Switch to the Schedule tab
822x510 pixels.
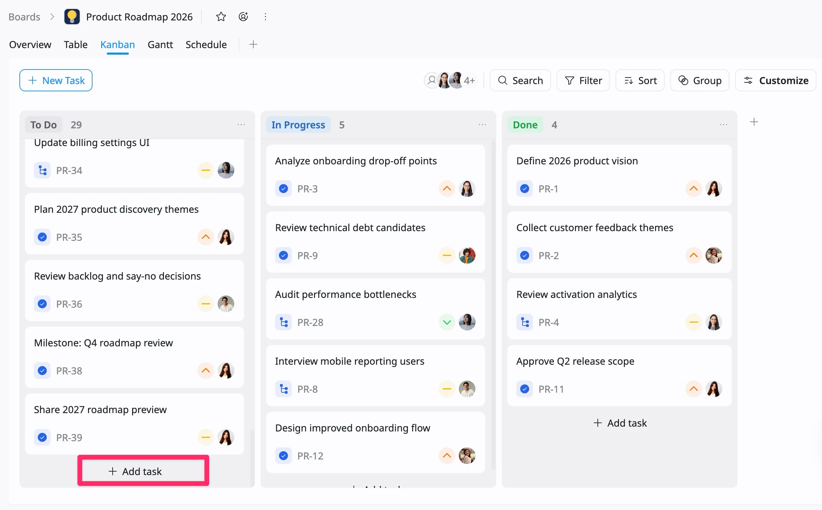coord(206,45)
